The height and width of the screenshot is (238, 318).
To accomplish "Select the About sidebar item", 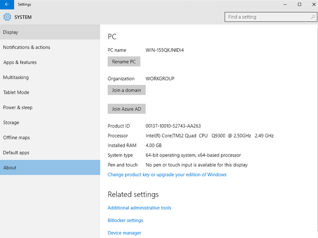I will (50, 168).
